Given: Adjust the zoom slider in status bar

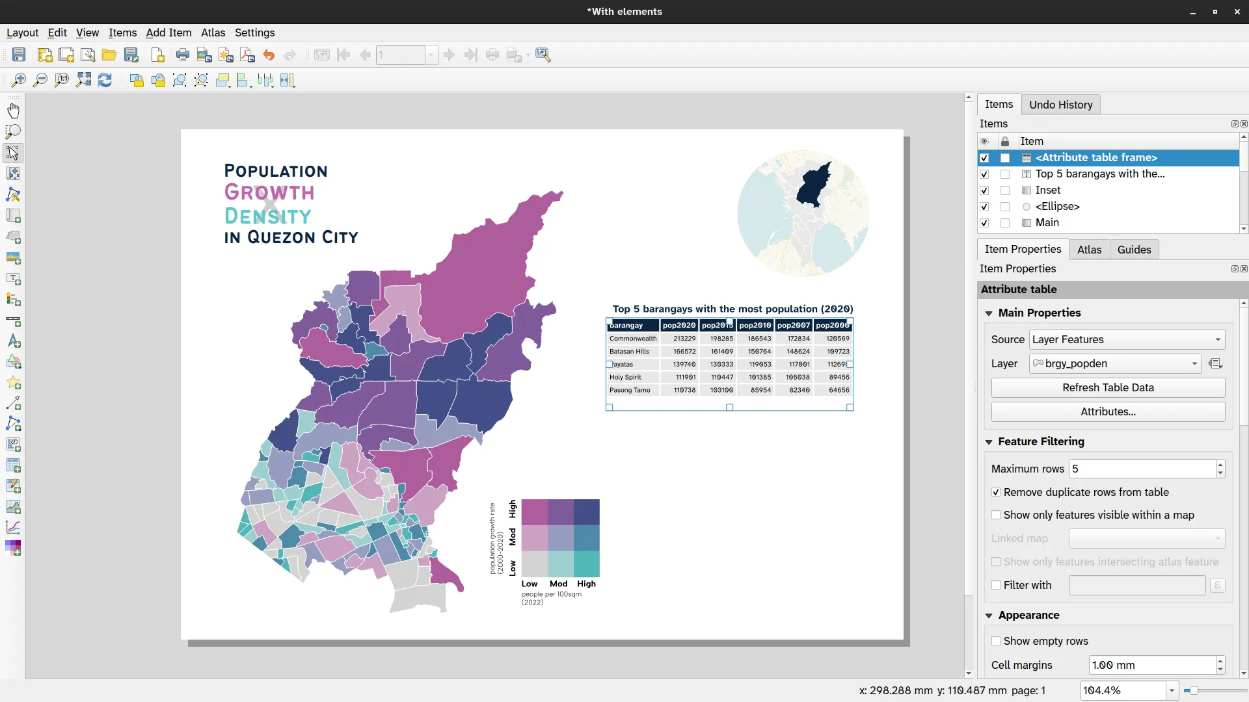Looking at the screenshot, I should tap(1194, 690).
